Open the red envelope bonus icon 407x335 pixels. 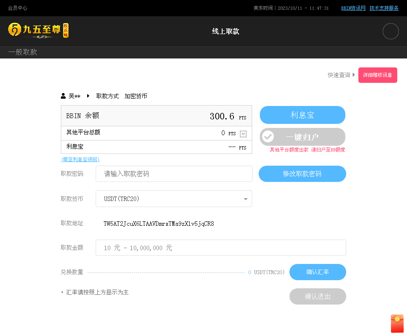click(397, 324)
